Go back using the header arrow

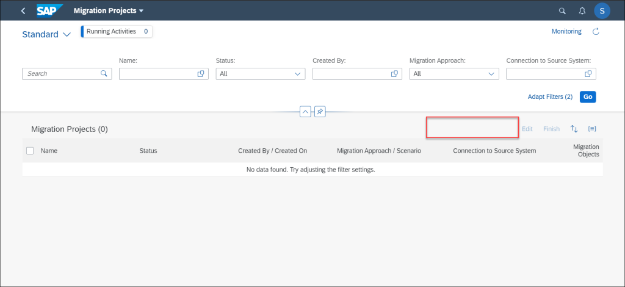coord(23,11)
